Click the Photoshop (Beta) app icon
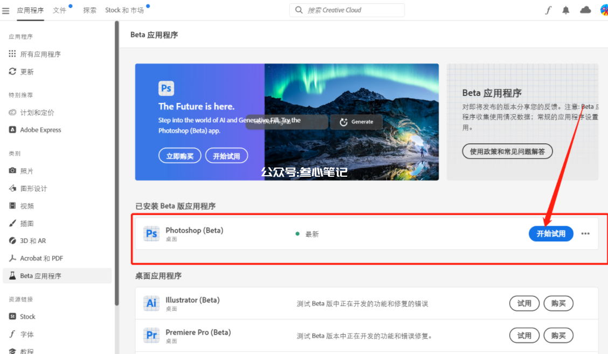Image resolution: width=608 pixels, height=354 pixels. tap(151, 234)
